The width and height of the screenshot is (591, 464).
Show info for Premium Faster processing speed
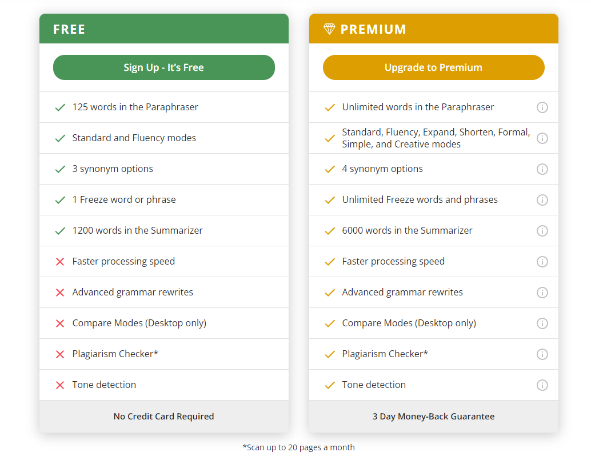(x=542, y=262)
